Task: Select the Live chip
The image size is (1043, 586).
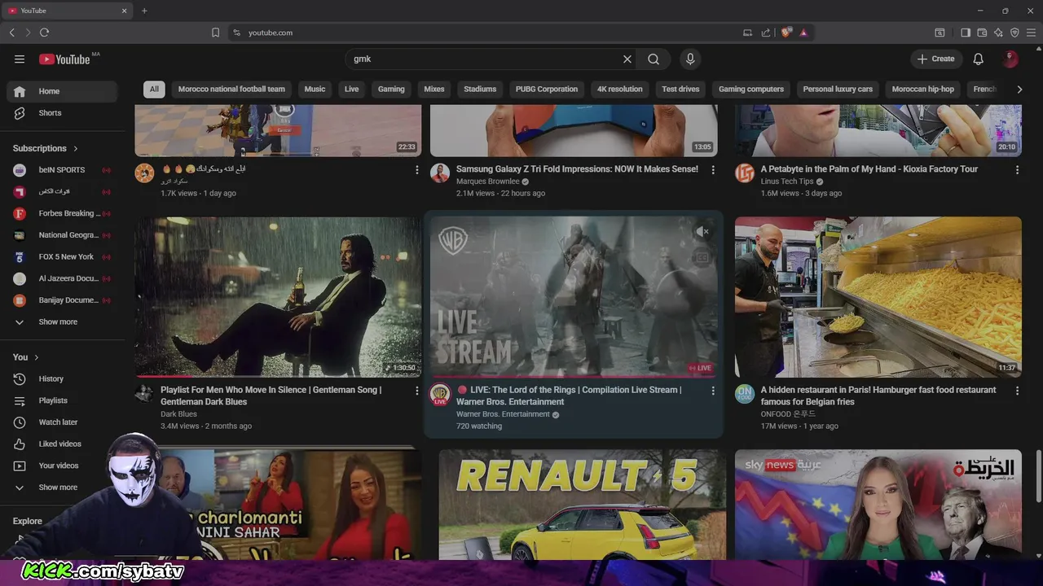Action: tap(351, 90)
